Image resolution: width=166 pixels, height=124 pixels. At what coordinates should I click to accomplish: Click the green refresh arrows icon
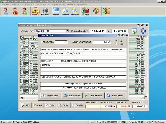(x=134, y=31)
